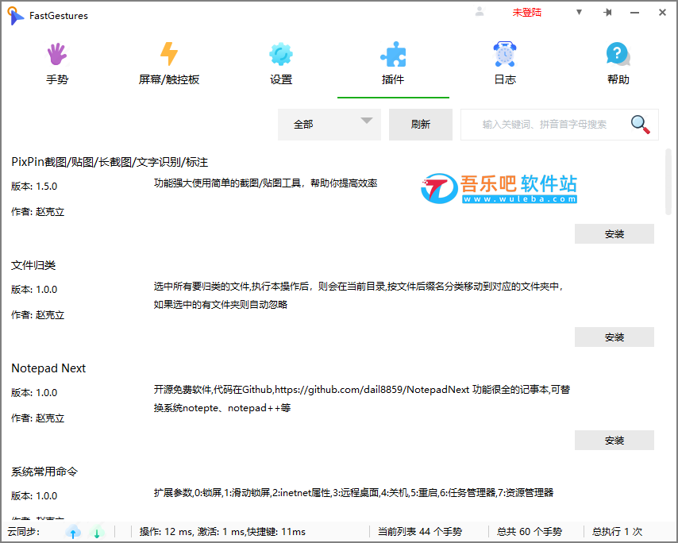Click the green download sync arrow icon
The width and height of the screenshot is (678, 543).
click(97, 532)
